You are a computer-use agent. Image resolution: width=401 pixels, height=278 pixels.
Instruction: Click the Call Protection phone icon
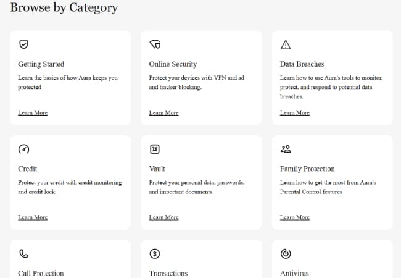tap(24, 254)
